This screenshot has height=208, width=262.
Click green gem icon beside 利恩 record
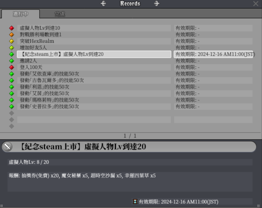pyautogui.click(x=11, y=87)
